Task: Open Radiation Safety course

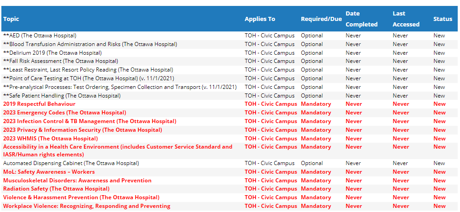Action: pos(56,189)
